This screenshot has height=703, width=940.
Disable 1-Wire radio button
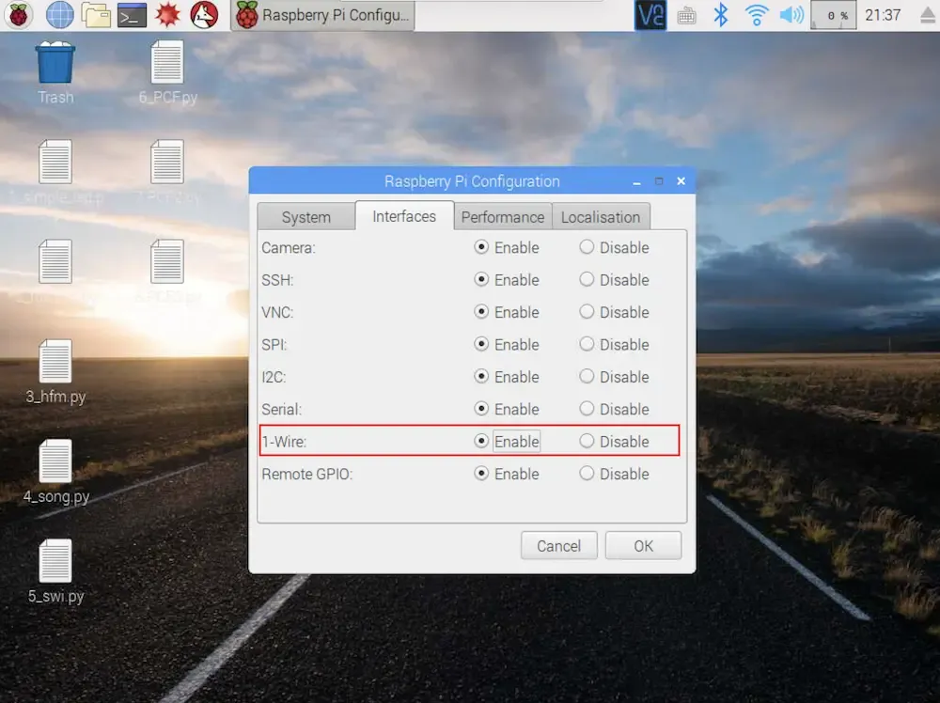pyautogui.click(x=587, y=441)
